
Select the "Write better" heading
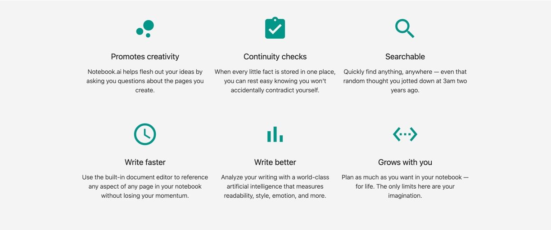275,162
